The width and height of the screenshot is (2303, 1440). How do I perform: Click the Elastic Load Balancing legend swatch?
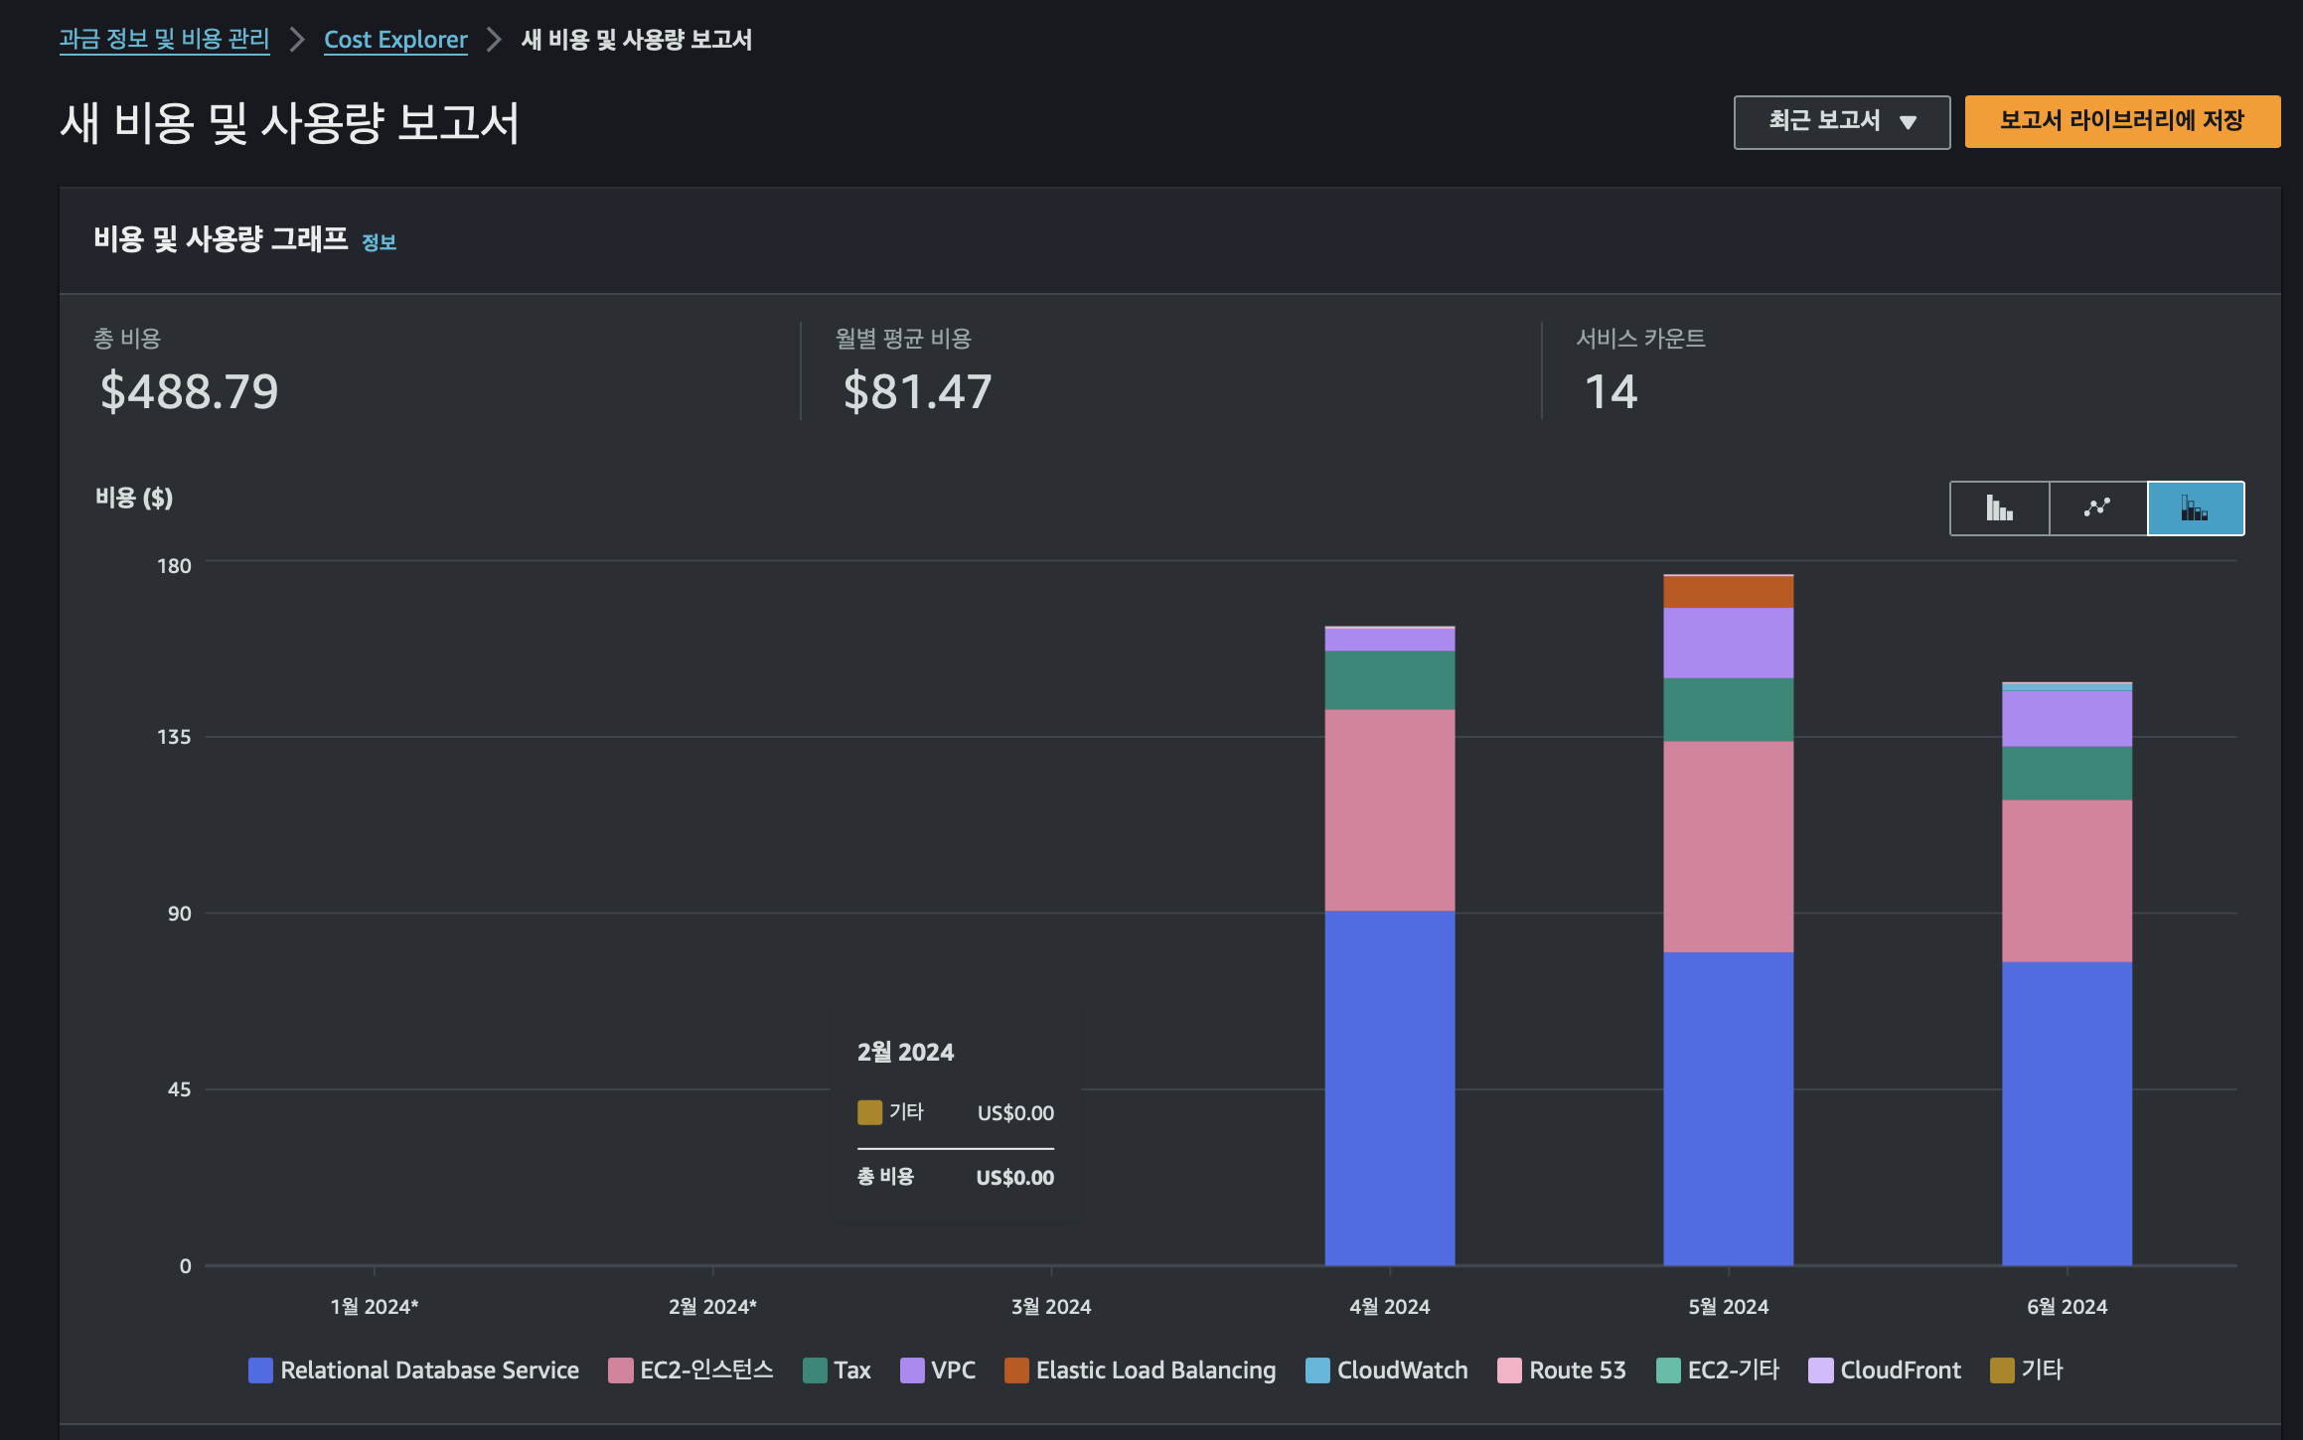coord(1016,1370)
